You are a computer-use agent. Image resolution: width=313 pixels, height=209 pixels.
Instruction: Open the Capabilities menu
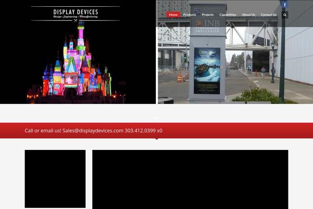[x=228, y=15]
